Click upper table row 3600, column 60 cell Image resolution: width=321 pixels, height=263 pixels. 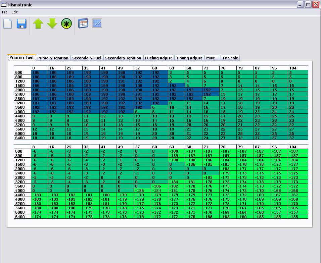point(159,107)
